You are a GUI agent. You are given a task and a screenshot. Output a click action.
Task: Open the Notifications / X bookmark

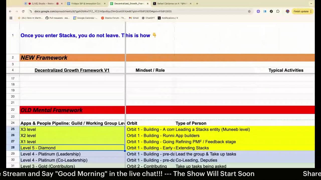(x=168, y=18)
